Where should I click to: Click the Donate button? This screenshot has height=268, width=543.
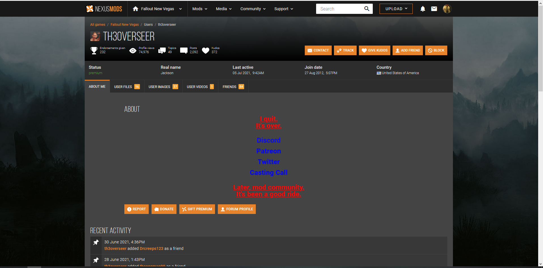[164, 209]
